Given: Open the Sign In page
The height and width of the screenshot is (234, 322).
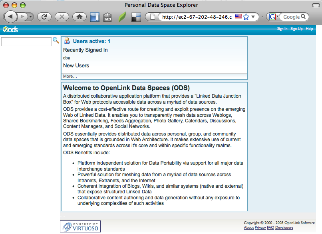Looking at the screenshot, I should point(282,29).
